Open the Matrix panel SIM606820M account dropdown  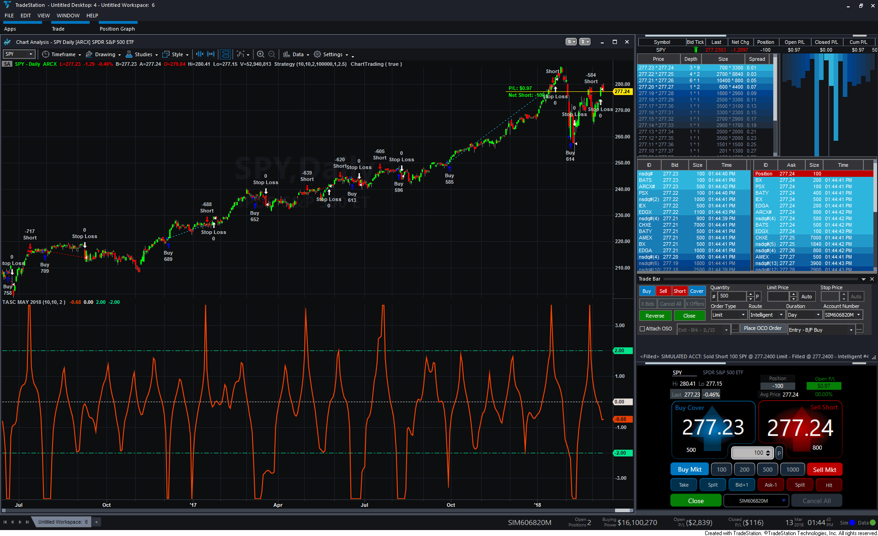coord(756,501)
